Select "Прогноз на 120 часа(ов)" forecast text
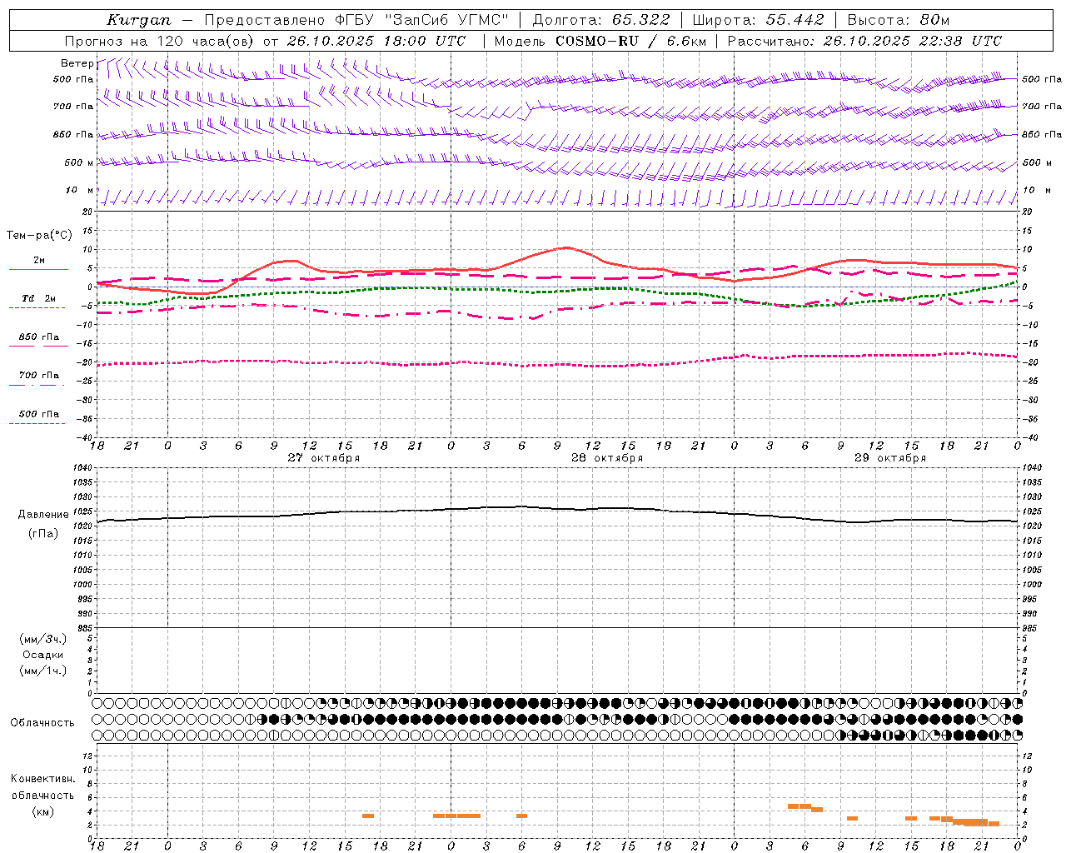Screen dimensions: 1066x853 point(158,41)
